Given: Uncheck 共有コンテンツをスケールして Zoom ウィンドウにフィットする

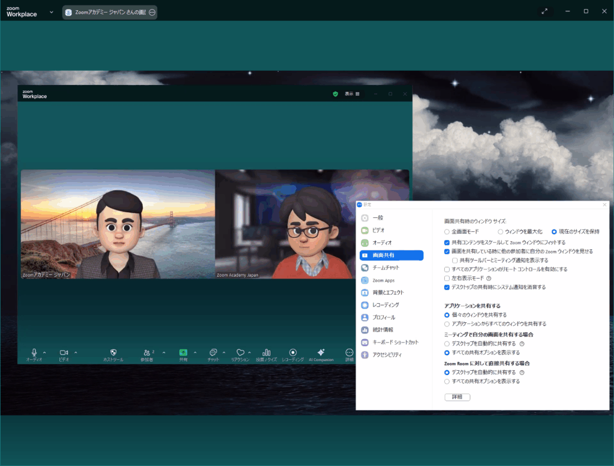Looking at the screenshot, I should click(447, 243).
